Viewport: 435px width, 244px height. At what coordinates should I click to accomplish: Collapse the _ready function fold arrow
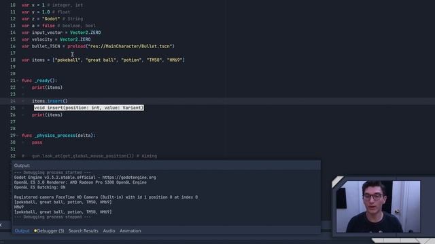click(18, 81)
